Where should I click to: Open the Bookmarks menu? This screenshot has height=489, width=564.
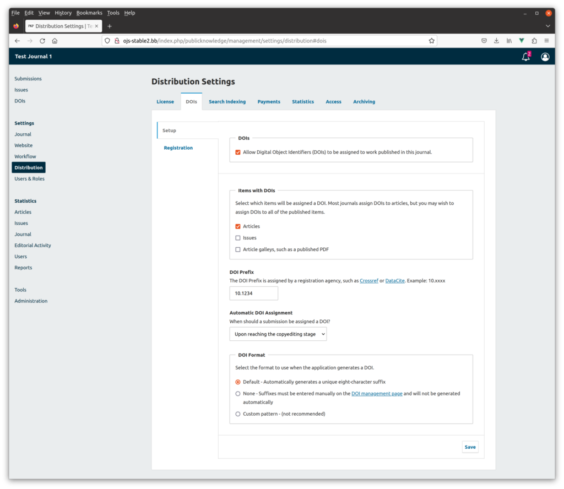point(89,13)
